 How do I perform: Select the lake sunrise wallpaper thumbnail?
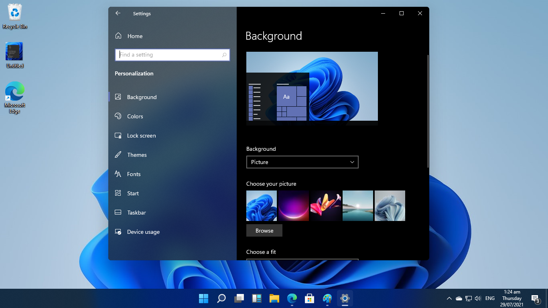click(x=358, y=206)
